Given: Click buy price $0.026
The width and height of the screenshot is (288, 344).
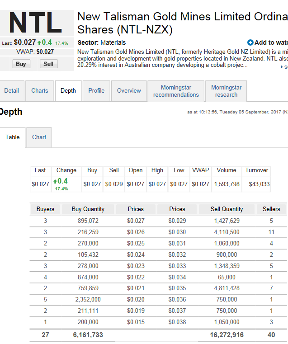Looking at the screenshot, I should click(x=136, y=232).
